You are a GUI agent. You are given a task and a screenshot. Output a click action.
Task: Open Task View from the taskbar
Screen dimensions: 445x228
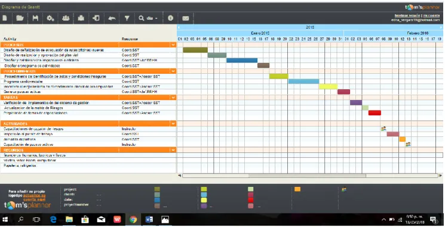(36, 220)
